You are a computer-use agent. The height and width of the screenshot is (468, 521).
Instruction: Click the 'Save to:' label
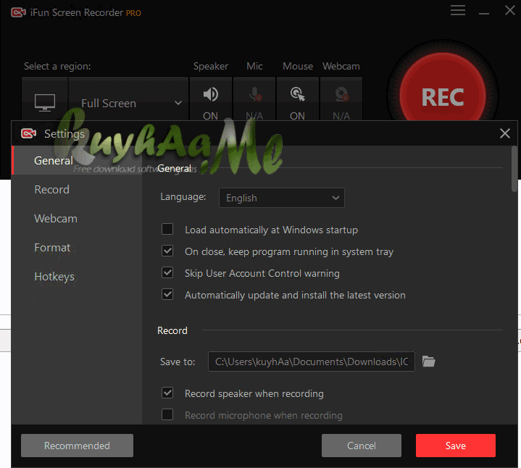[x=178, y=362]
